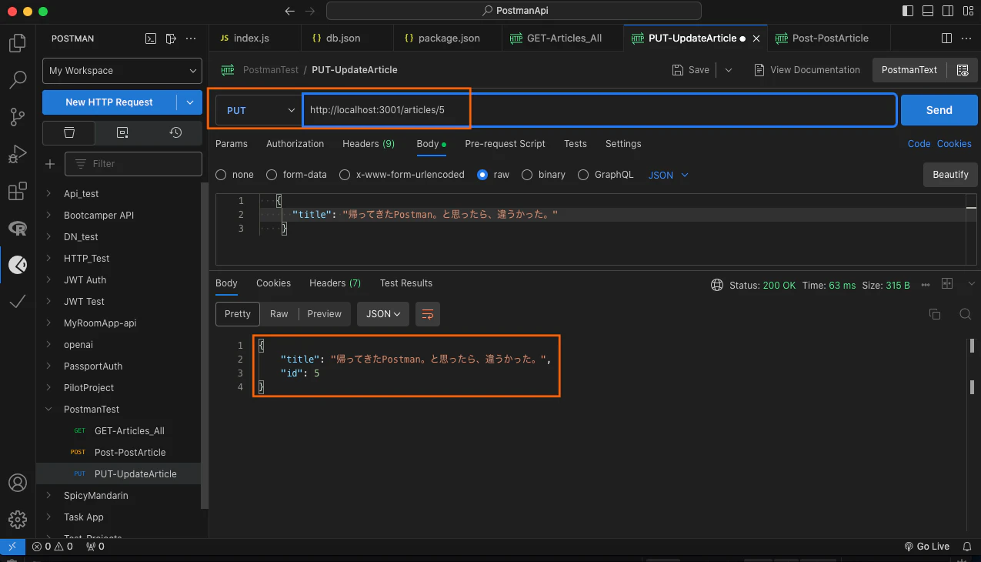The height and width of the screenshot is (562, 981).
Task: Split the editor to the right
Action: coord(947,38)
